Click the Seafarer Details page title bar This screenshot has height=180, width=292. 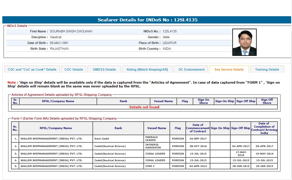pyautogui.click(x=146, y=20)
